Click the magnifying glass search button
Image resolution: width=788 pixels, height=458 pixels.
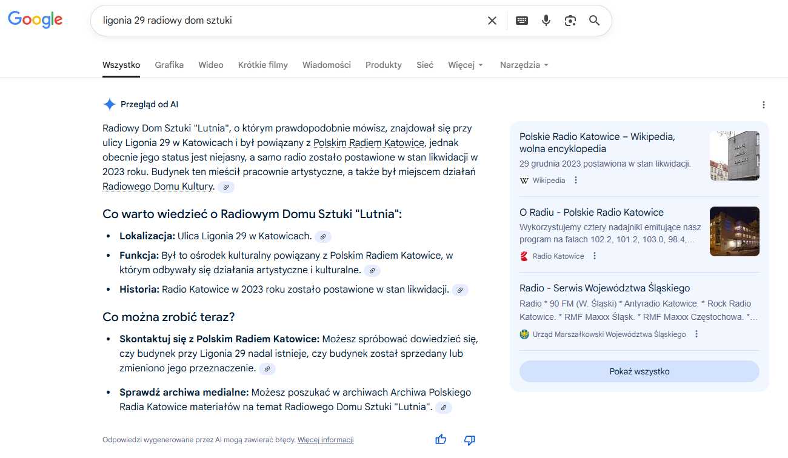pos(594,21)
